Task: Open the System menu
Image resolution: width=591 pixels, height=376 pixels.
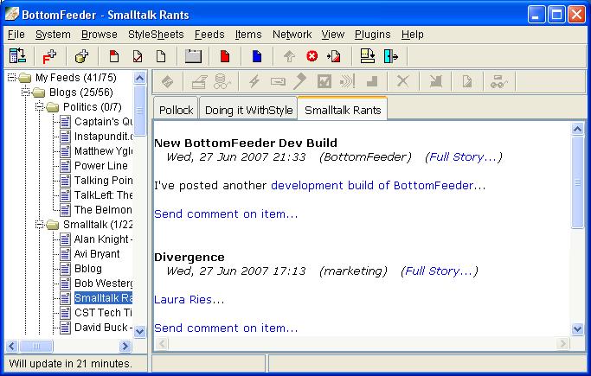Action: 53,35
